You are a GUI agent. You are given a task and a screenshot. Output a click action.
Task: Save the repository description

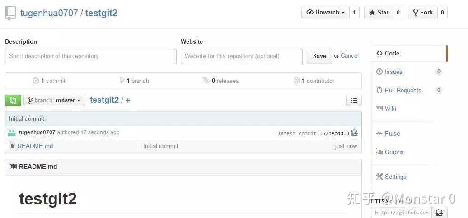click(319, 56)
